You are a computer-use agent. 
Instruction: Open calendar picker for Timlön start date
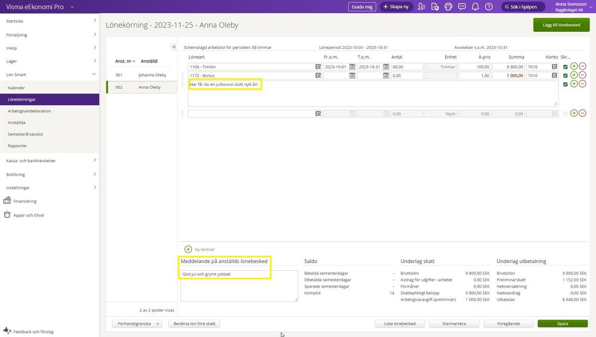pyautogui.click(x=352, y=67)
